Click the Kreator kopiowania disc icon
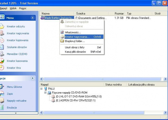This screenshot has width=168, height=120. pos(2,40)
